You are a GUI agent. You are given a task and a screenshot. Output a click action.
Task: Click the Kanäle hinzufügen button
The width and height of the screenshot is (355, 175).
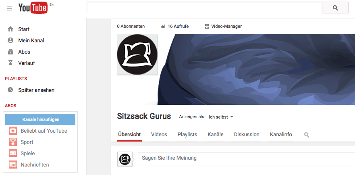pos(40,119)
